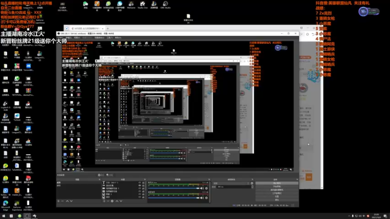Screen dimensions: 390x219
Task: Move source up arrow in OBS
Action: coord(117,201)
